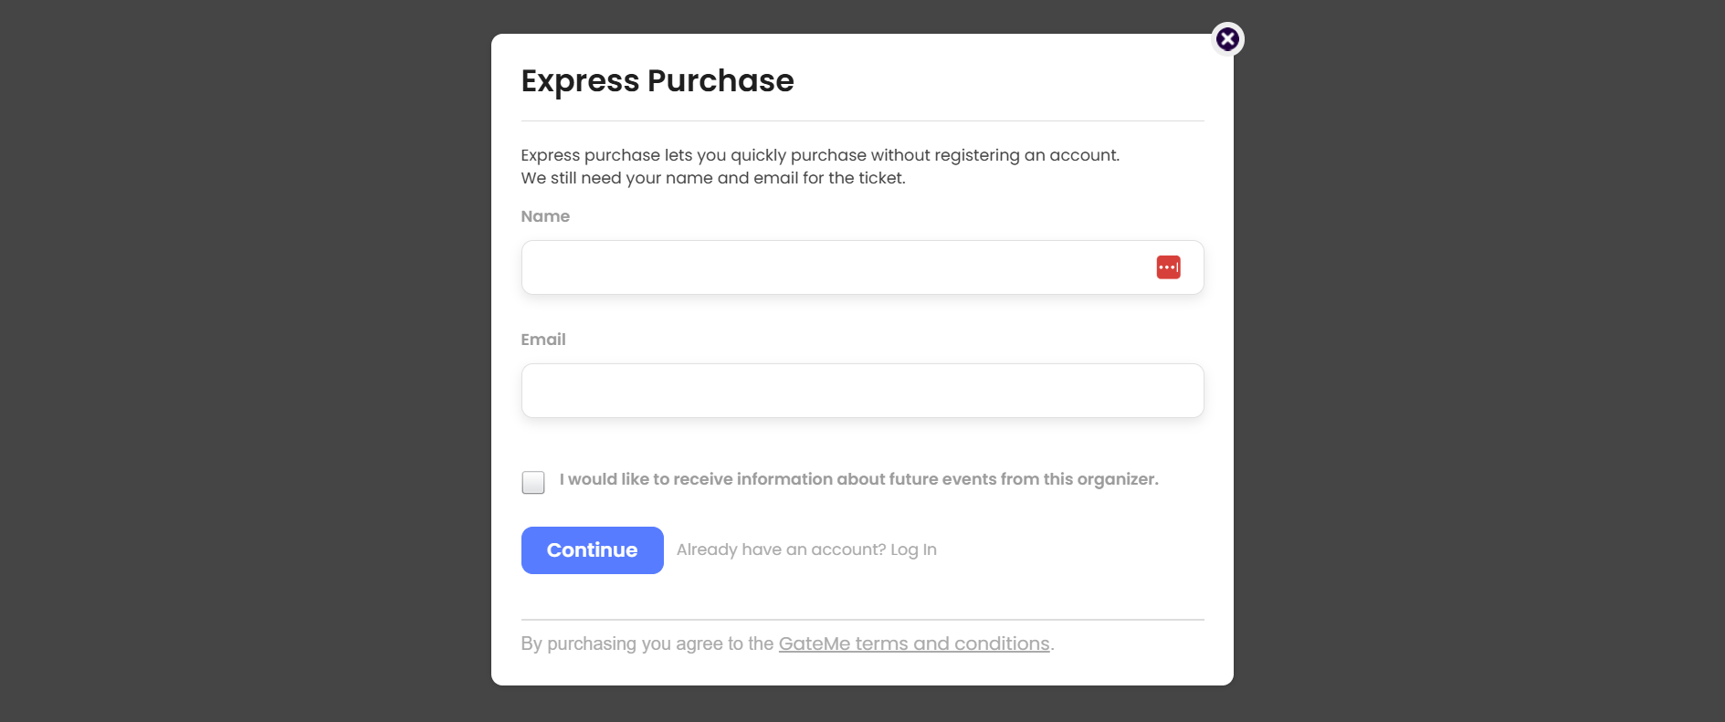Click the divider line under the heading
The height and width of the screenshot is (722, 1725).
click(x=862, y=120)
